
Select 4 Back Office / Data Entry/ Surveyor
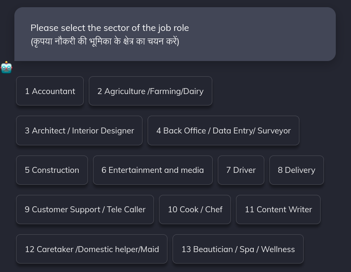pos(223,130)
